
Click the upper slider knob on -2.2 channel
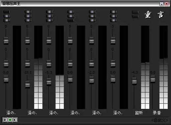pos(91,40)
